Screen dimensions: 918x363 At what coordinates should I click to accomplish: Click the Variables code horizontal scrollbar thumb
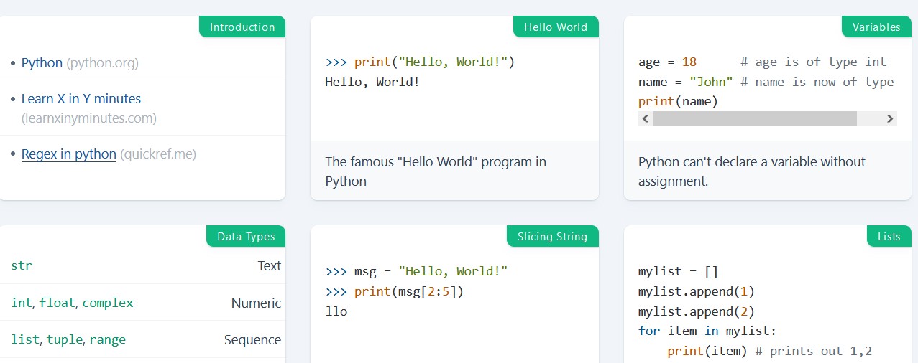coord(754,119)
